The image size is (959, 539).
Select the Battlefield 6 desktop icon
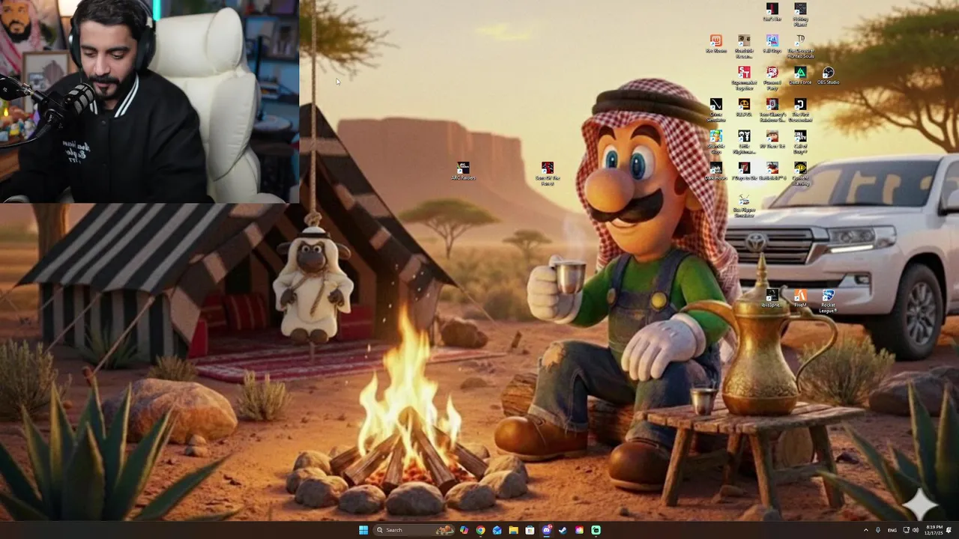click(772, 171)
